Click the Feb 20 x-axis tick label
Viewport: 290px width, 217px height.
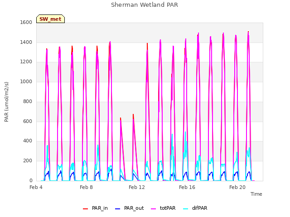coord(237,187)
